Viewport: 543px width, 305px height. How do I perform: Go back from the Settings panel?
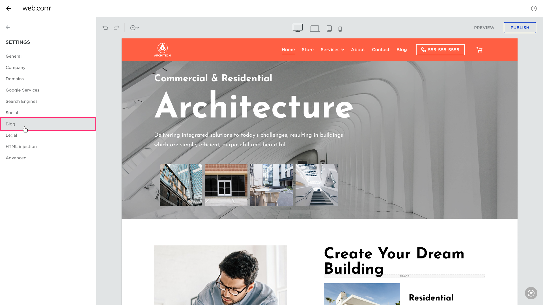(x=8, y=27)
